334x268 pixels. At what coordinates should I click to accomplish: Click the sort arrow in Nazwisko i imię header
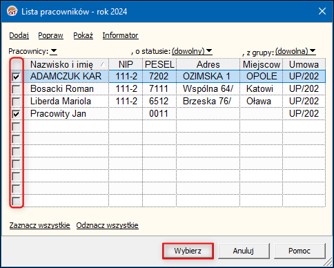click(x=104, y=65)
